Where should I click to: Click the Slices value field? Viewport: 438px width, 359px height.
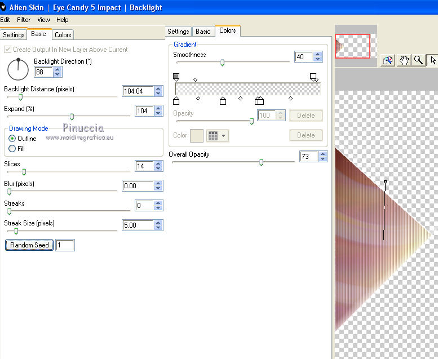pos(144,166)
